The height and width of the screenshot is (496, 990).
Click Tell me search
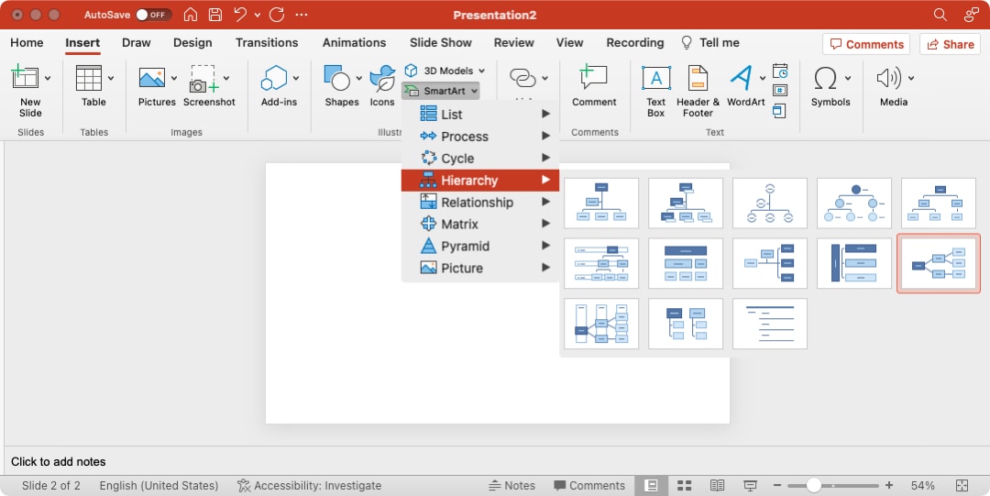710,42
